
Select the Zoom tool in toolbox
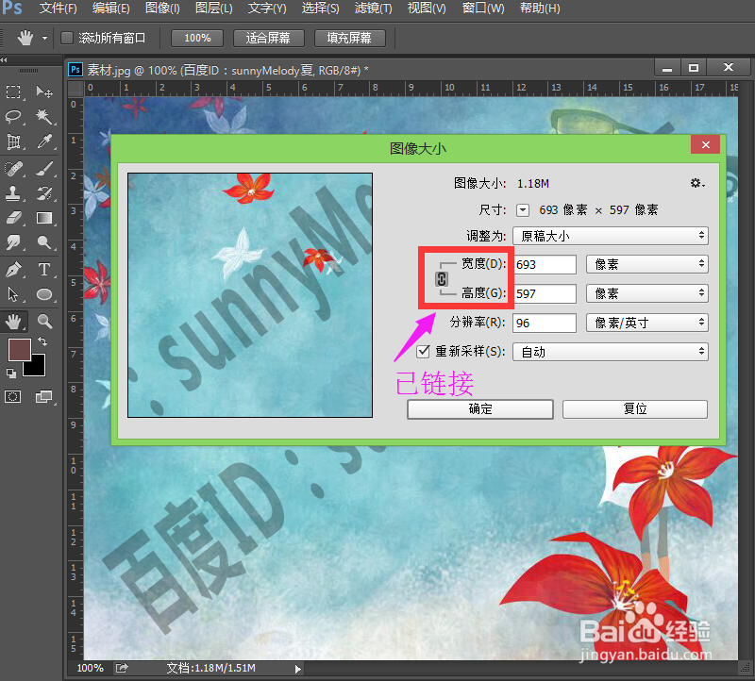tap(44, 322)
